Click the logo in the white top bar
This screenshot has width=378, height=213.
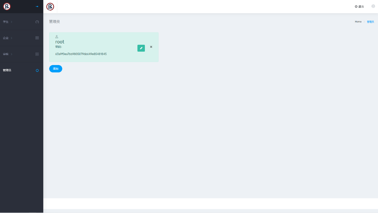pyautogui.click(x=50, y=7)
